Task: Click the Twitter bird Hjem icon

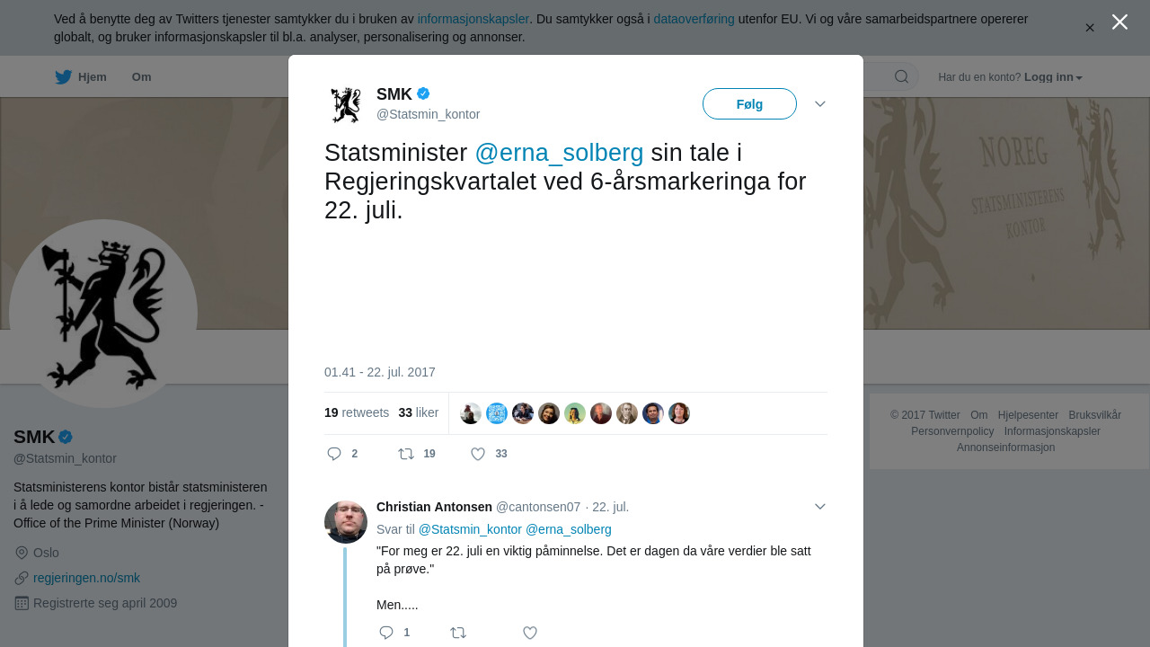Action: 63,77
